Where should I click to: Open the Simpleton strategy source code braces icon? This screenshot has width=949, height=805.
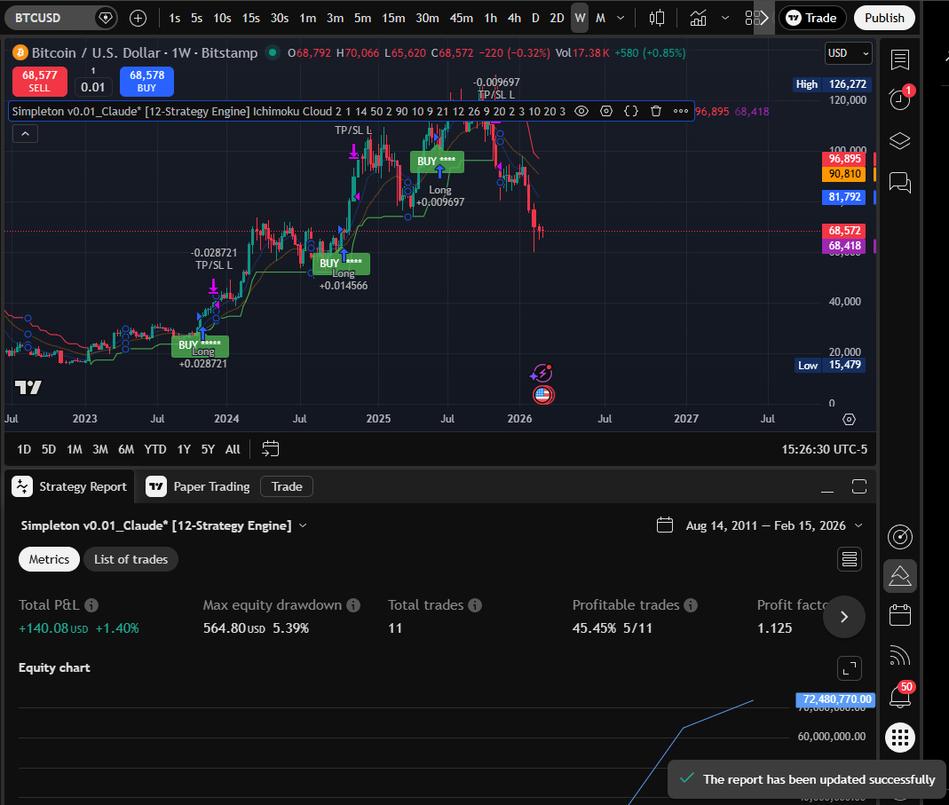(631, 111)
